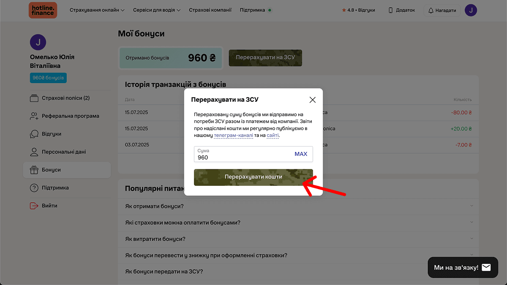Click the Вийти logout icon
This screenshot has width=507, height=285.
34,206
